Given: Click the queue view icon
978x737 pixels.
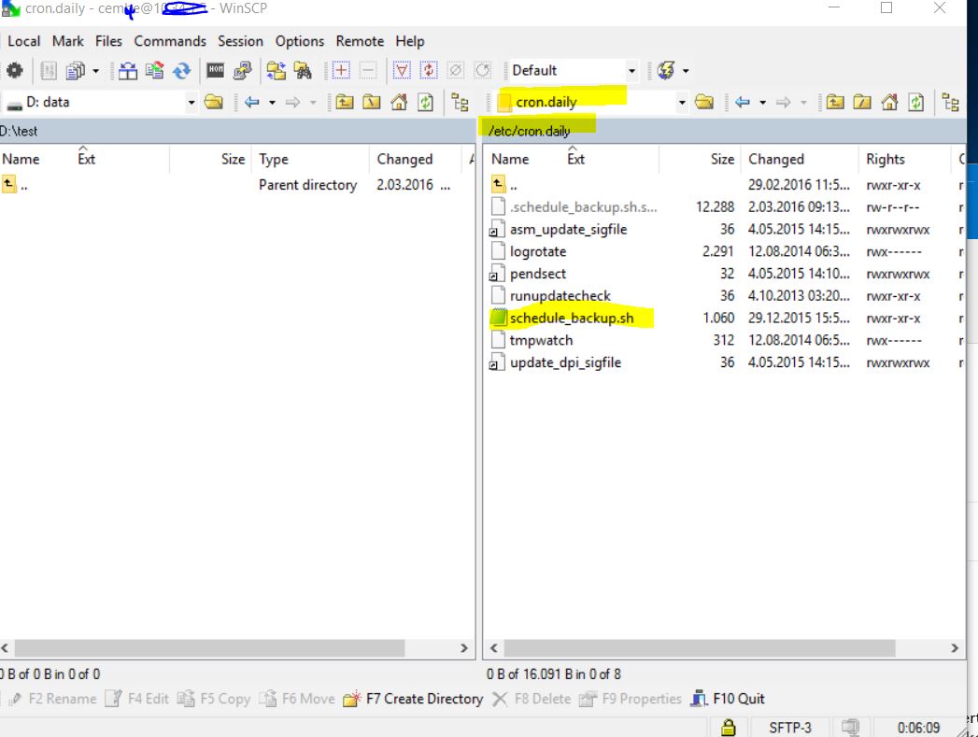Looking at the screenshot, I should click(x=48, y=70).
